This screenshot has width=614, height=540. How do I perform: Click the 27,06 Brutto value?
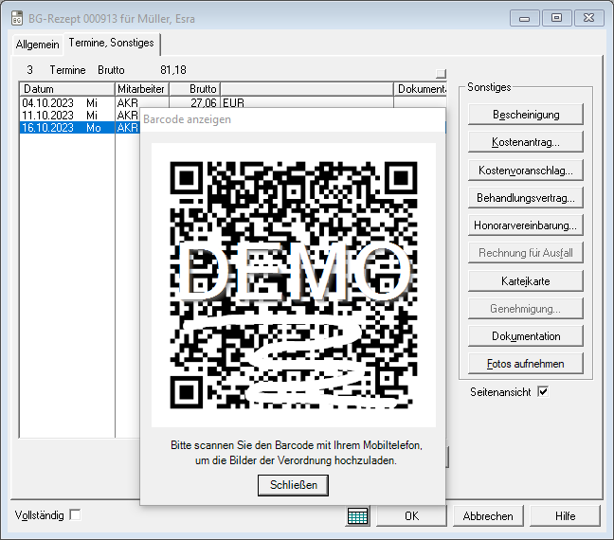pyautogui.click(x=203, y=103)
